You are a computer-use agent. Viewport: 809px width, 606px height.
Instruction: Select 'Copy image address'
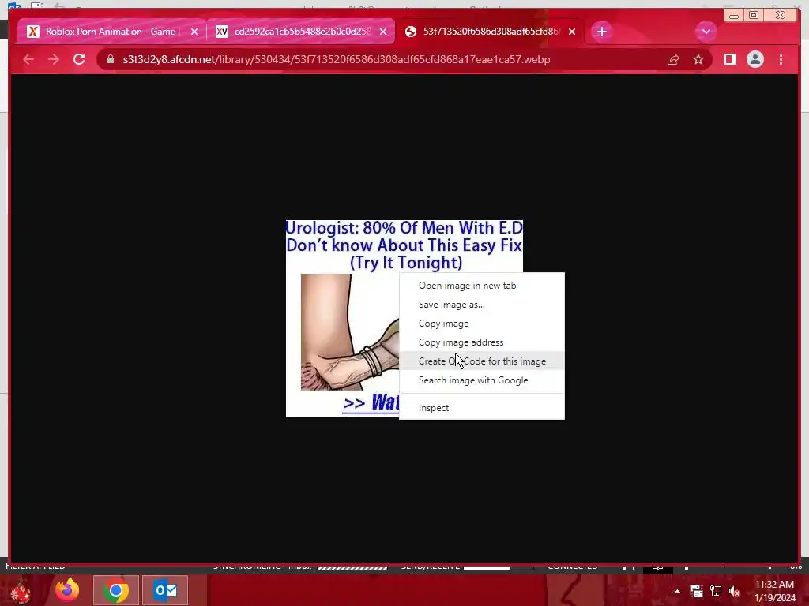[x=482, y=342]
